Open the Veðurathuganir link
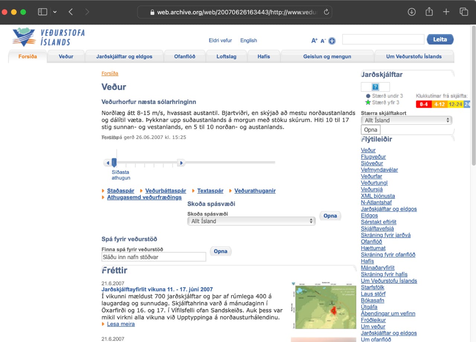 point(255,191)
